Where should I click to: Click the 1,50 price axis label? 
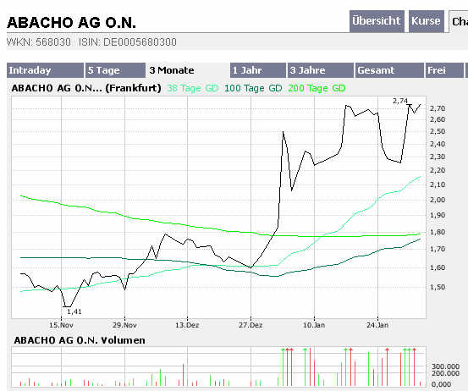(438, 287)
